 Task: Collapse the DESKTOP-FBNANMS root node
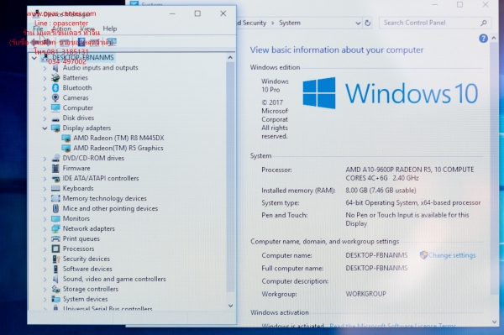(x=34, y=58)
